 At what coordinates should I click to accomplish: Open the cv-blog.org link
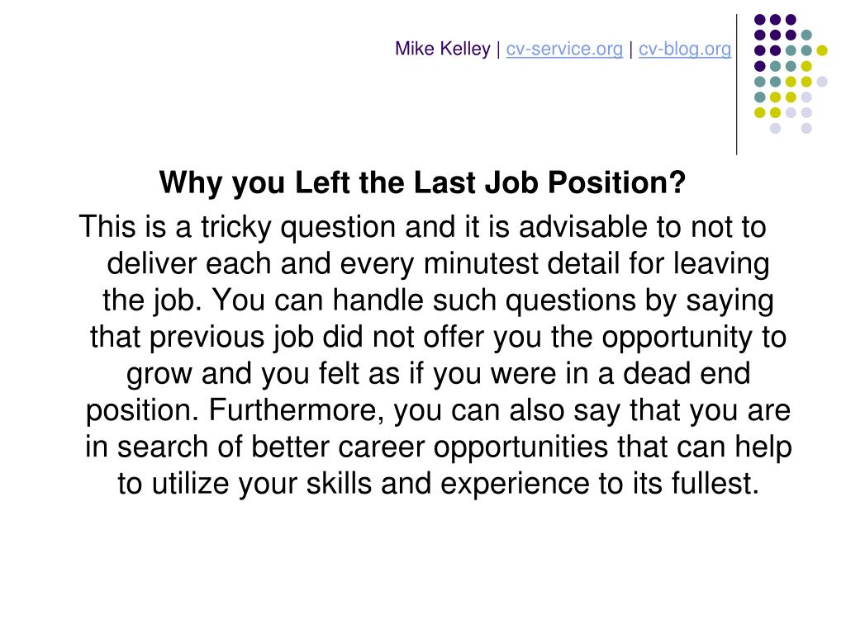tap(685, 49)
